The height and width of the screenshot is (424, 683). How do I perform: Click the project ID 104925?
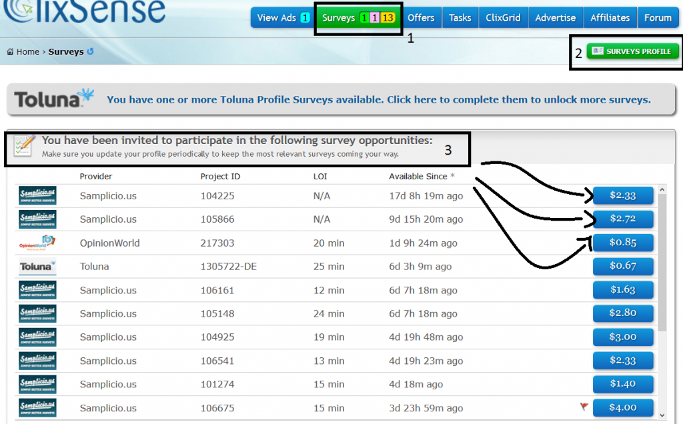coord(217,337)
